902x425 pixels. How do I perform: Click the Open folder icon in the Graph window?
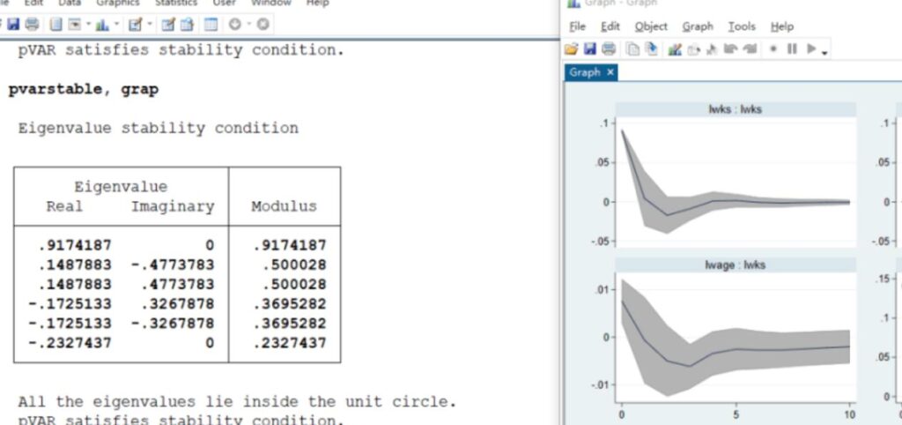click(571, 49)
